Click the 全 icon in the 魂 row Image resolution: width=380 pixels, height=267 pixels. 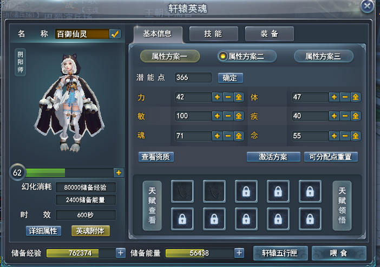click(x=239, y=136)
